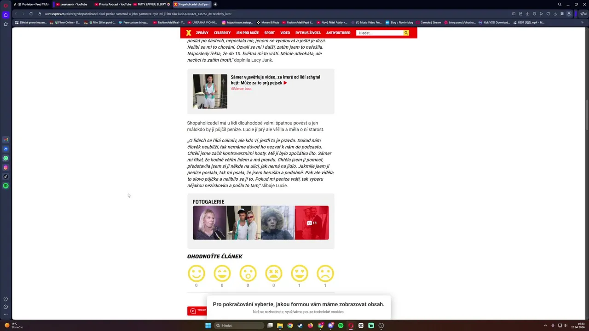Open first gallery photo of the blonde woman
The image size is (589, 331).
tap(209, 223)
